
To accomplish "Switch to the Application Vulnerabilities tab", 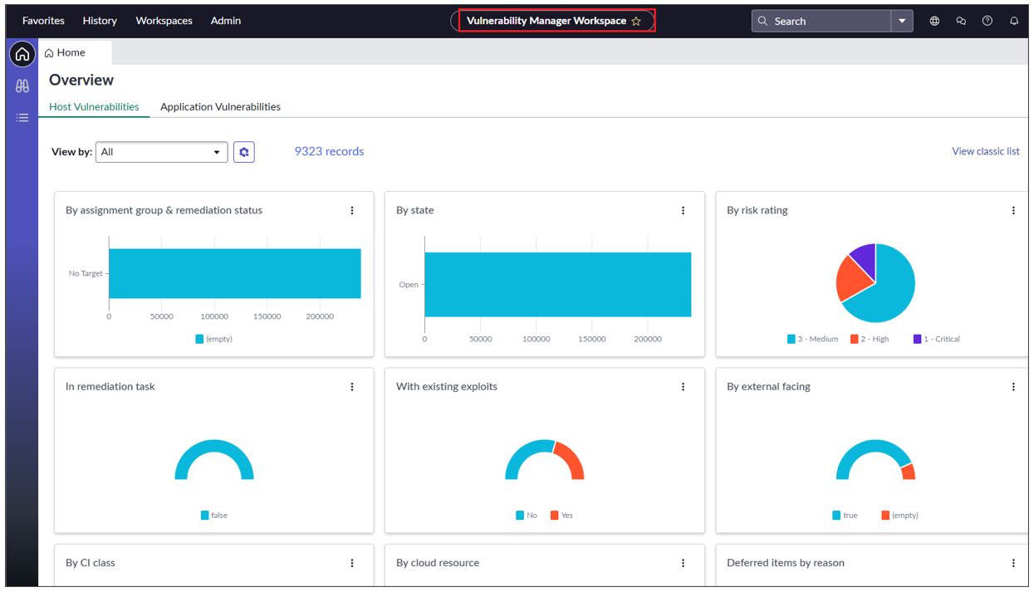I will 220,106.
